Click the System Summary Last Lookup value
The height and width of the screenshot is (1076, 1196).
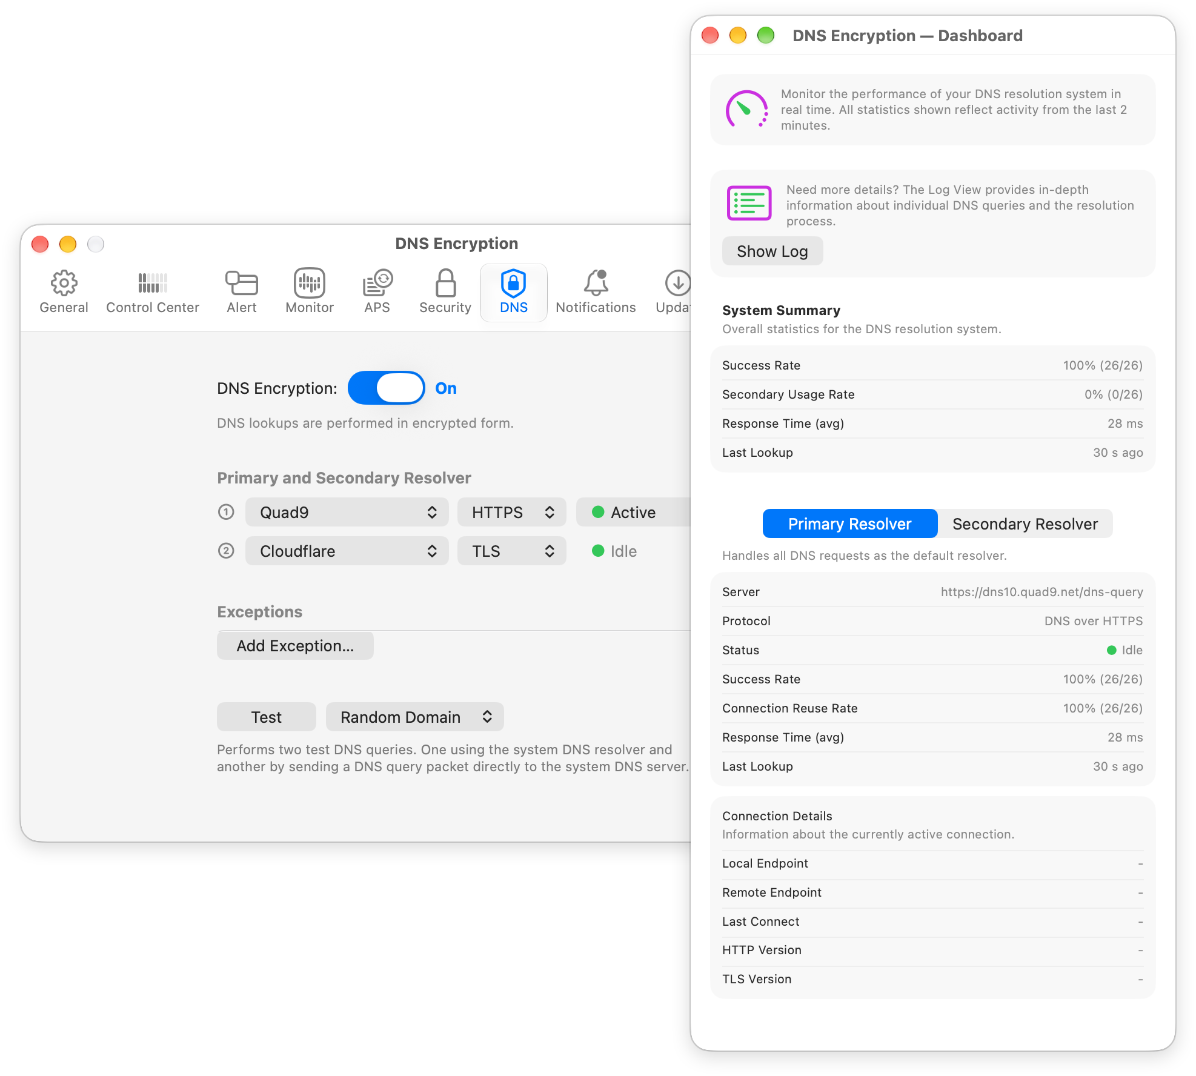(x=1118, y=453)
